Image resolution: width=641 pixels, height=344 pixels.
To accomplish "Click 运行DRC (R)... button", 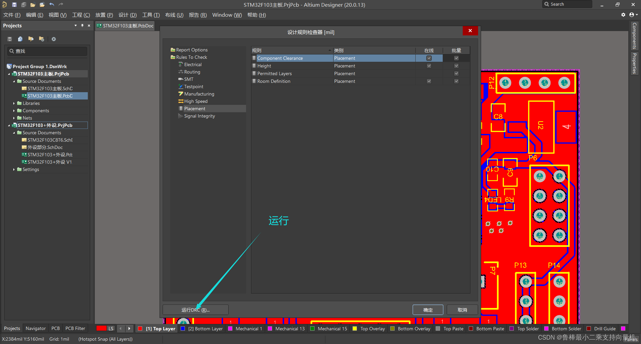I will (x=196, y=310).
